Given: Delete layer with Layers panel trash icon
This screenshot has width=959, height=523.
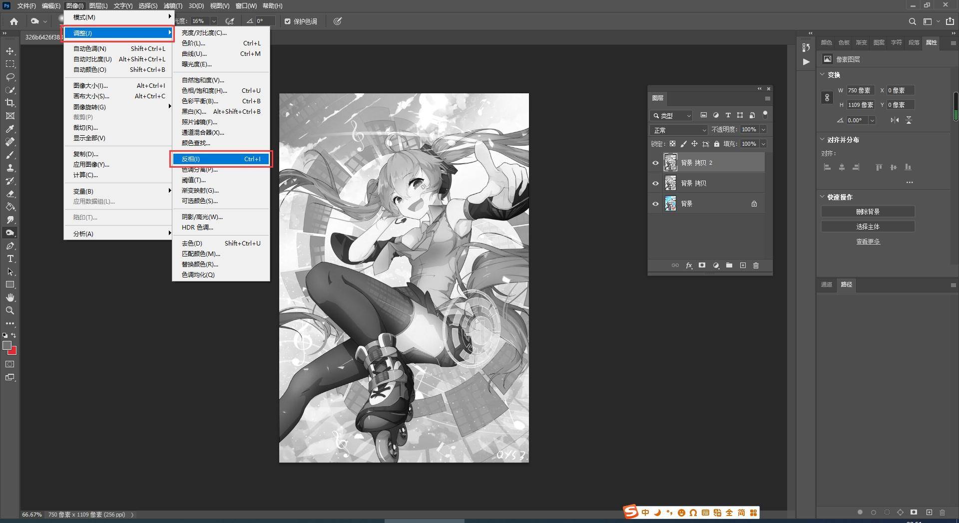Looking at the screenshot, I should tap(756, 265).
